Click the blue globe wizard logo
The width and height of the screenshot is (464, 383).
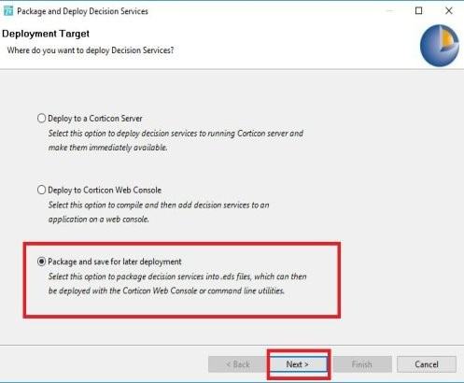tap(440, 46)
